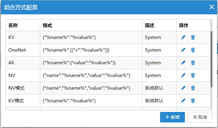Edit the OneNet format entry
The height and width of the screenshot is (128, 218).
pyautogui.click(x=183, y=50)
